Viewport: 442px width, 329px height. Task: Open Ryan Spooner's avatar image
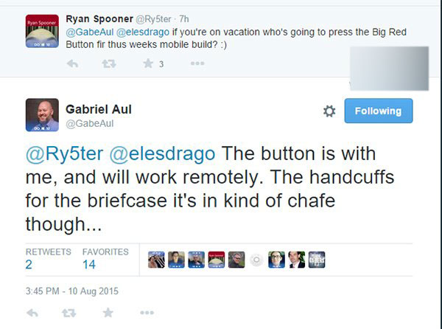[41, 32]
